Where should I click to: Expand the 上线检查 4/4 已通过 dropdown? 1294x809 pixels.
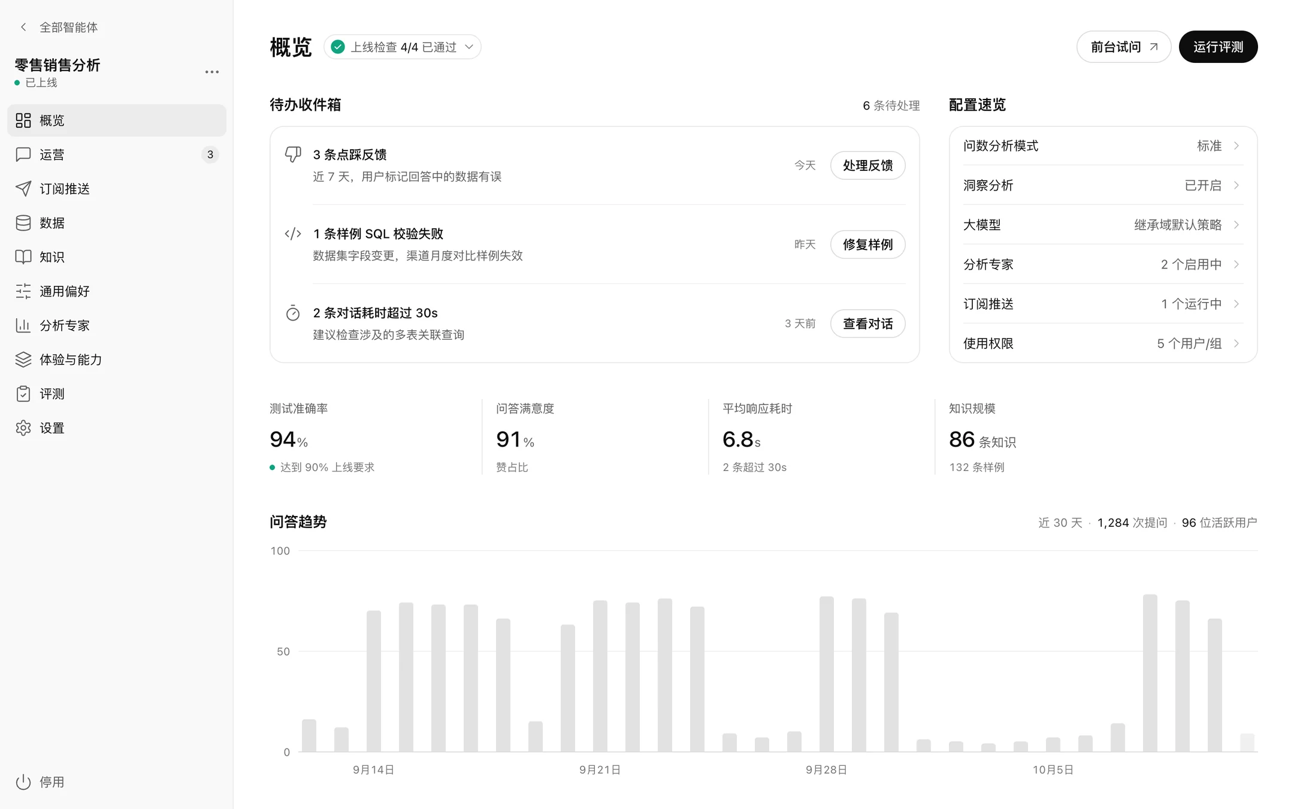pos(403,47)
